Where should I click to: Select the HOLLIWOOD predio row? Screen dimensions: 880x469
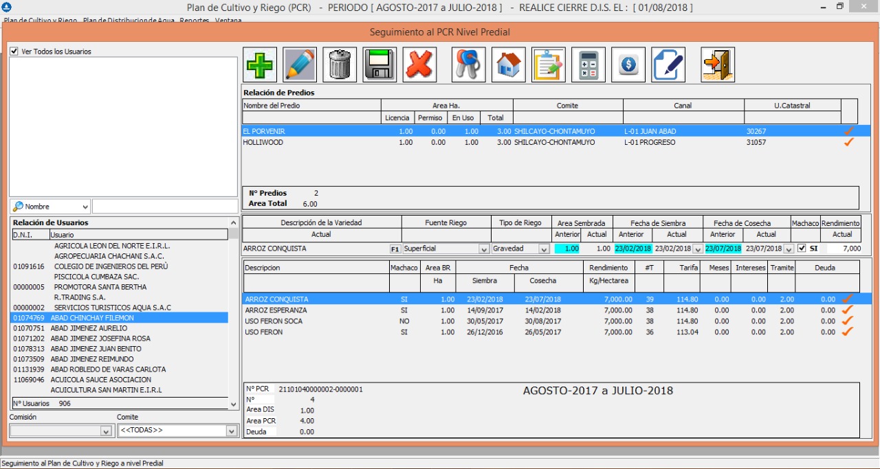point(263,143)
